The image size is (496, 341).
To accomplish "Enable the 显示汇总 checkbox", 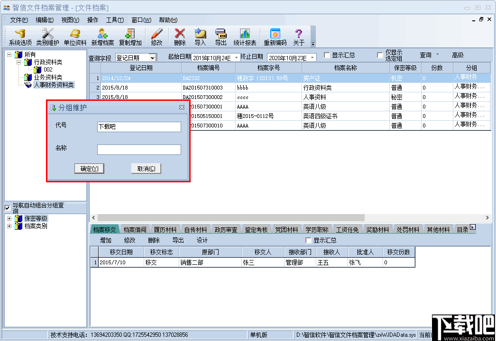I will pyautogui.click(x=326, y=55).
